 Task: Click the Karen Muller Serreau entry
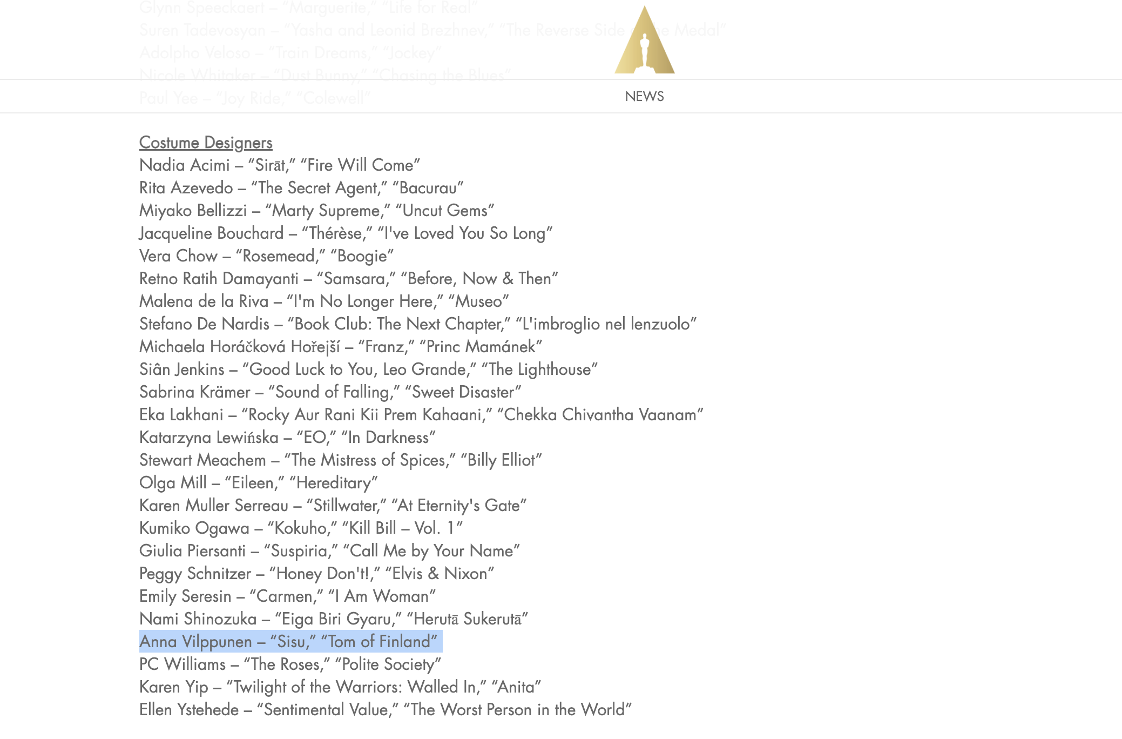tap(333, 506)
